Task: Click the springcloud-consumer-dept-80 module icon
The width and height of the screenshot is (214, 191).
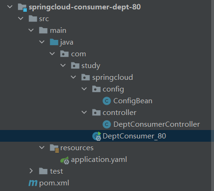Action: click(22, 8)
